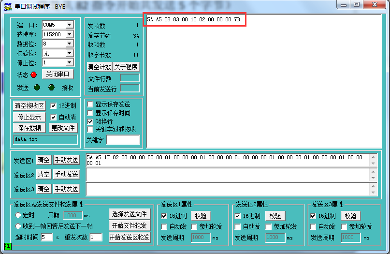
Task: Click the 关闭串口 button
Action: click(x=58, y=74)
